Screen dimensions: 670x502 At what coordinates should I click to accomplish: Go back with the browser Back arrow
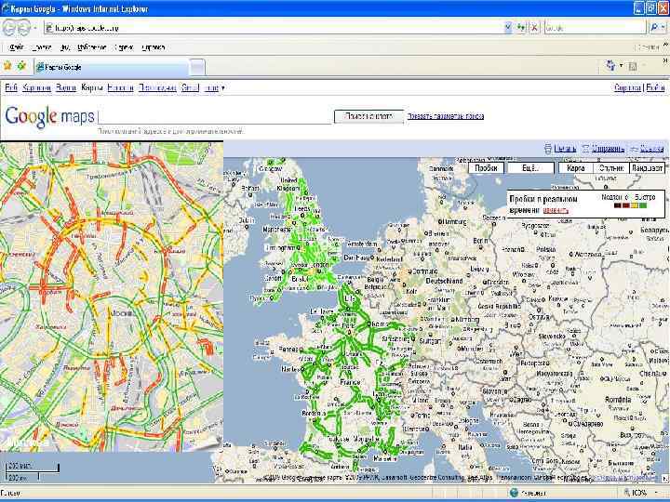pyautogui.click(x=9, y=28)
